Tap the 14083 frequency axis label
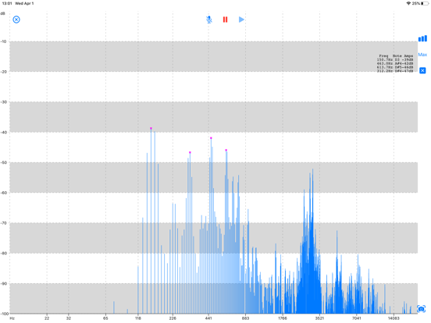 (394, 318)
